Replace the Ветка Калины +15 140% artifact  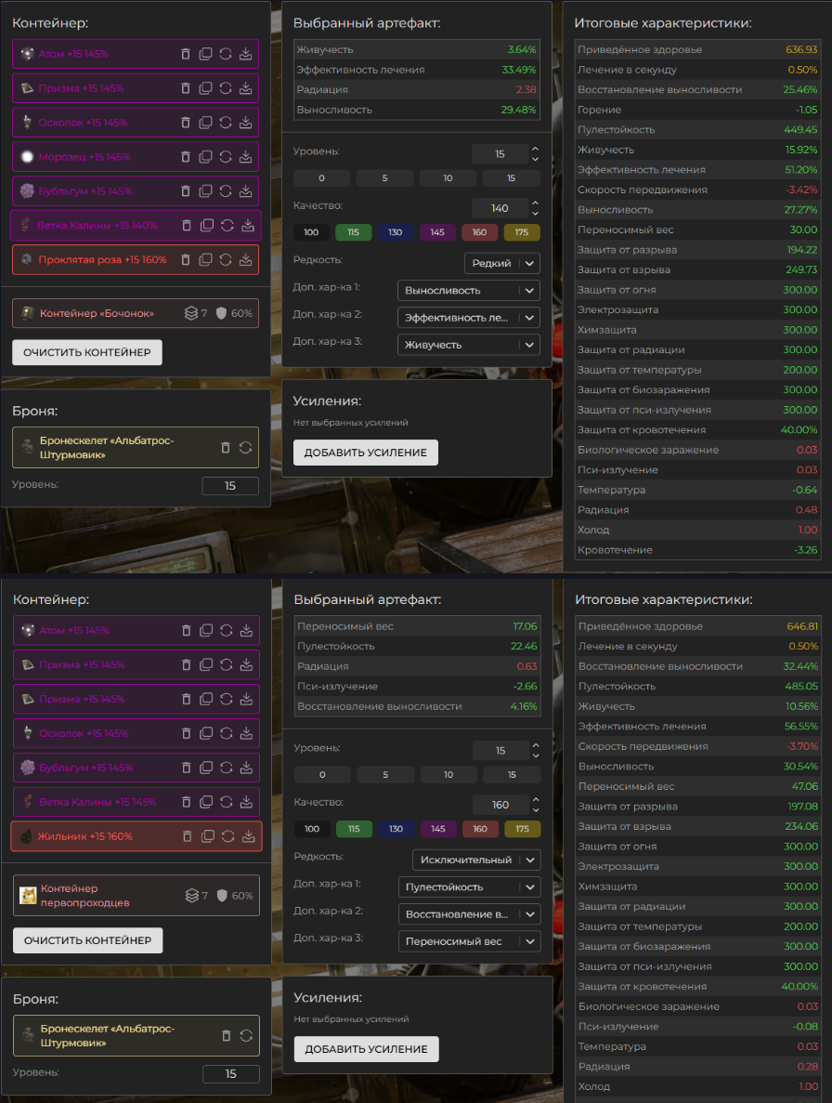click(x=227, y=225)
